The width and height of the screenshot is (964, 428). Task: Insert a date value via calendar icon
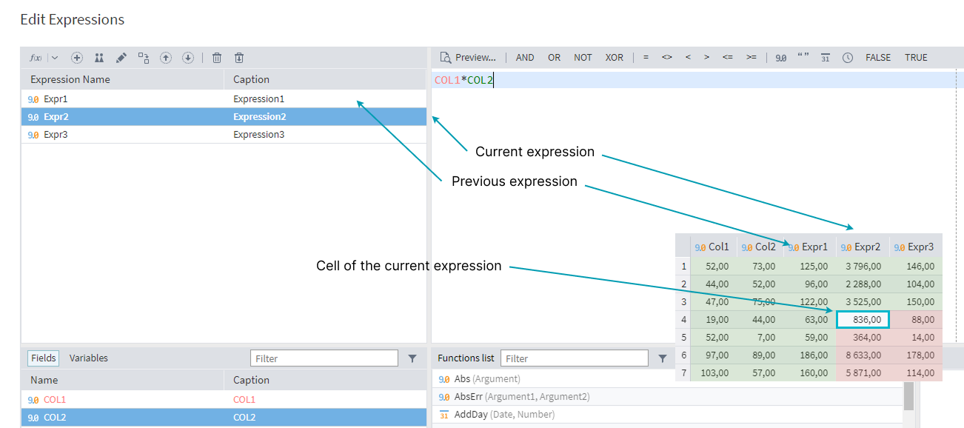(x=825, y=58)
